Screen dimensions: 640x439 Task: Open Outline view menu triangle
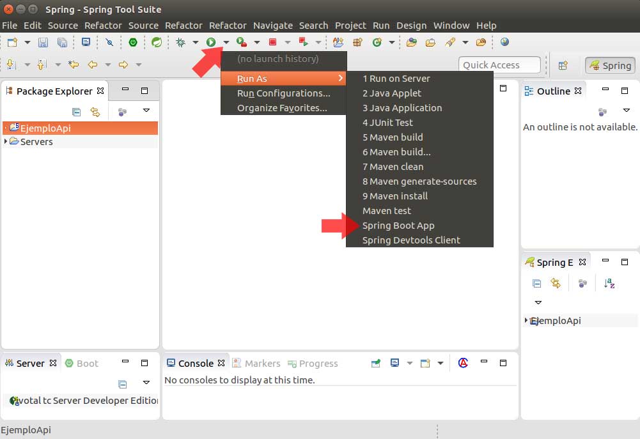(x=627, y=110)
